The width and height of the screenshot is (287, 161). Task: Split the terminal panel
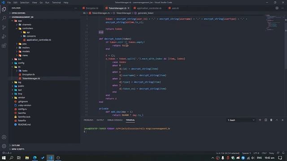point(265,120)
